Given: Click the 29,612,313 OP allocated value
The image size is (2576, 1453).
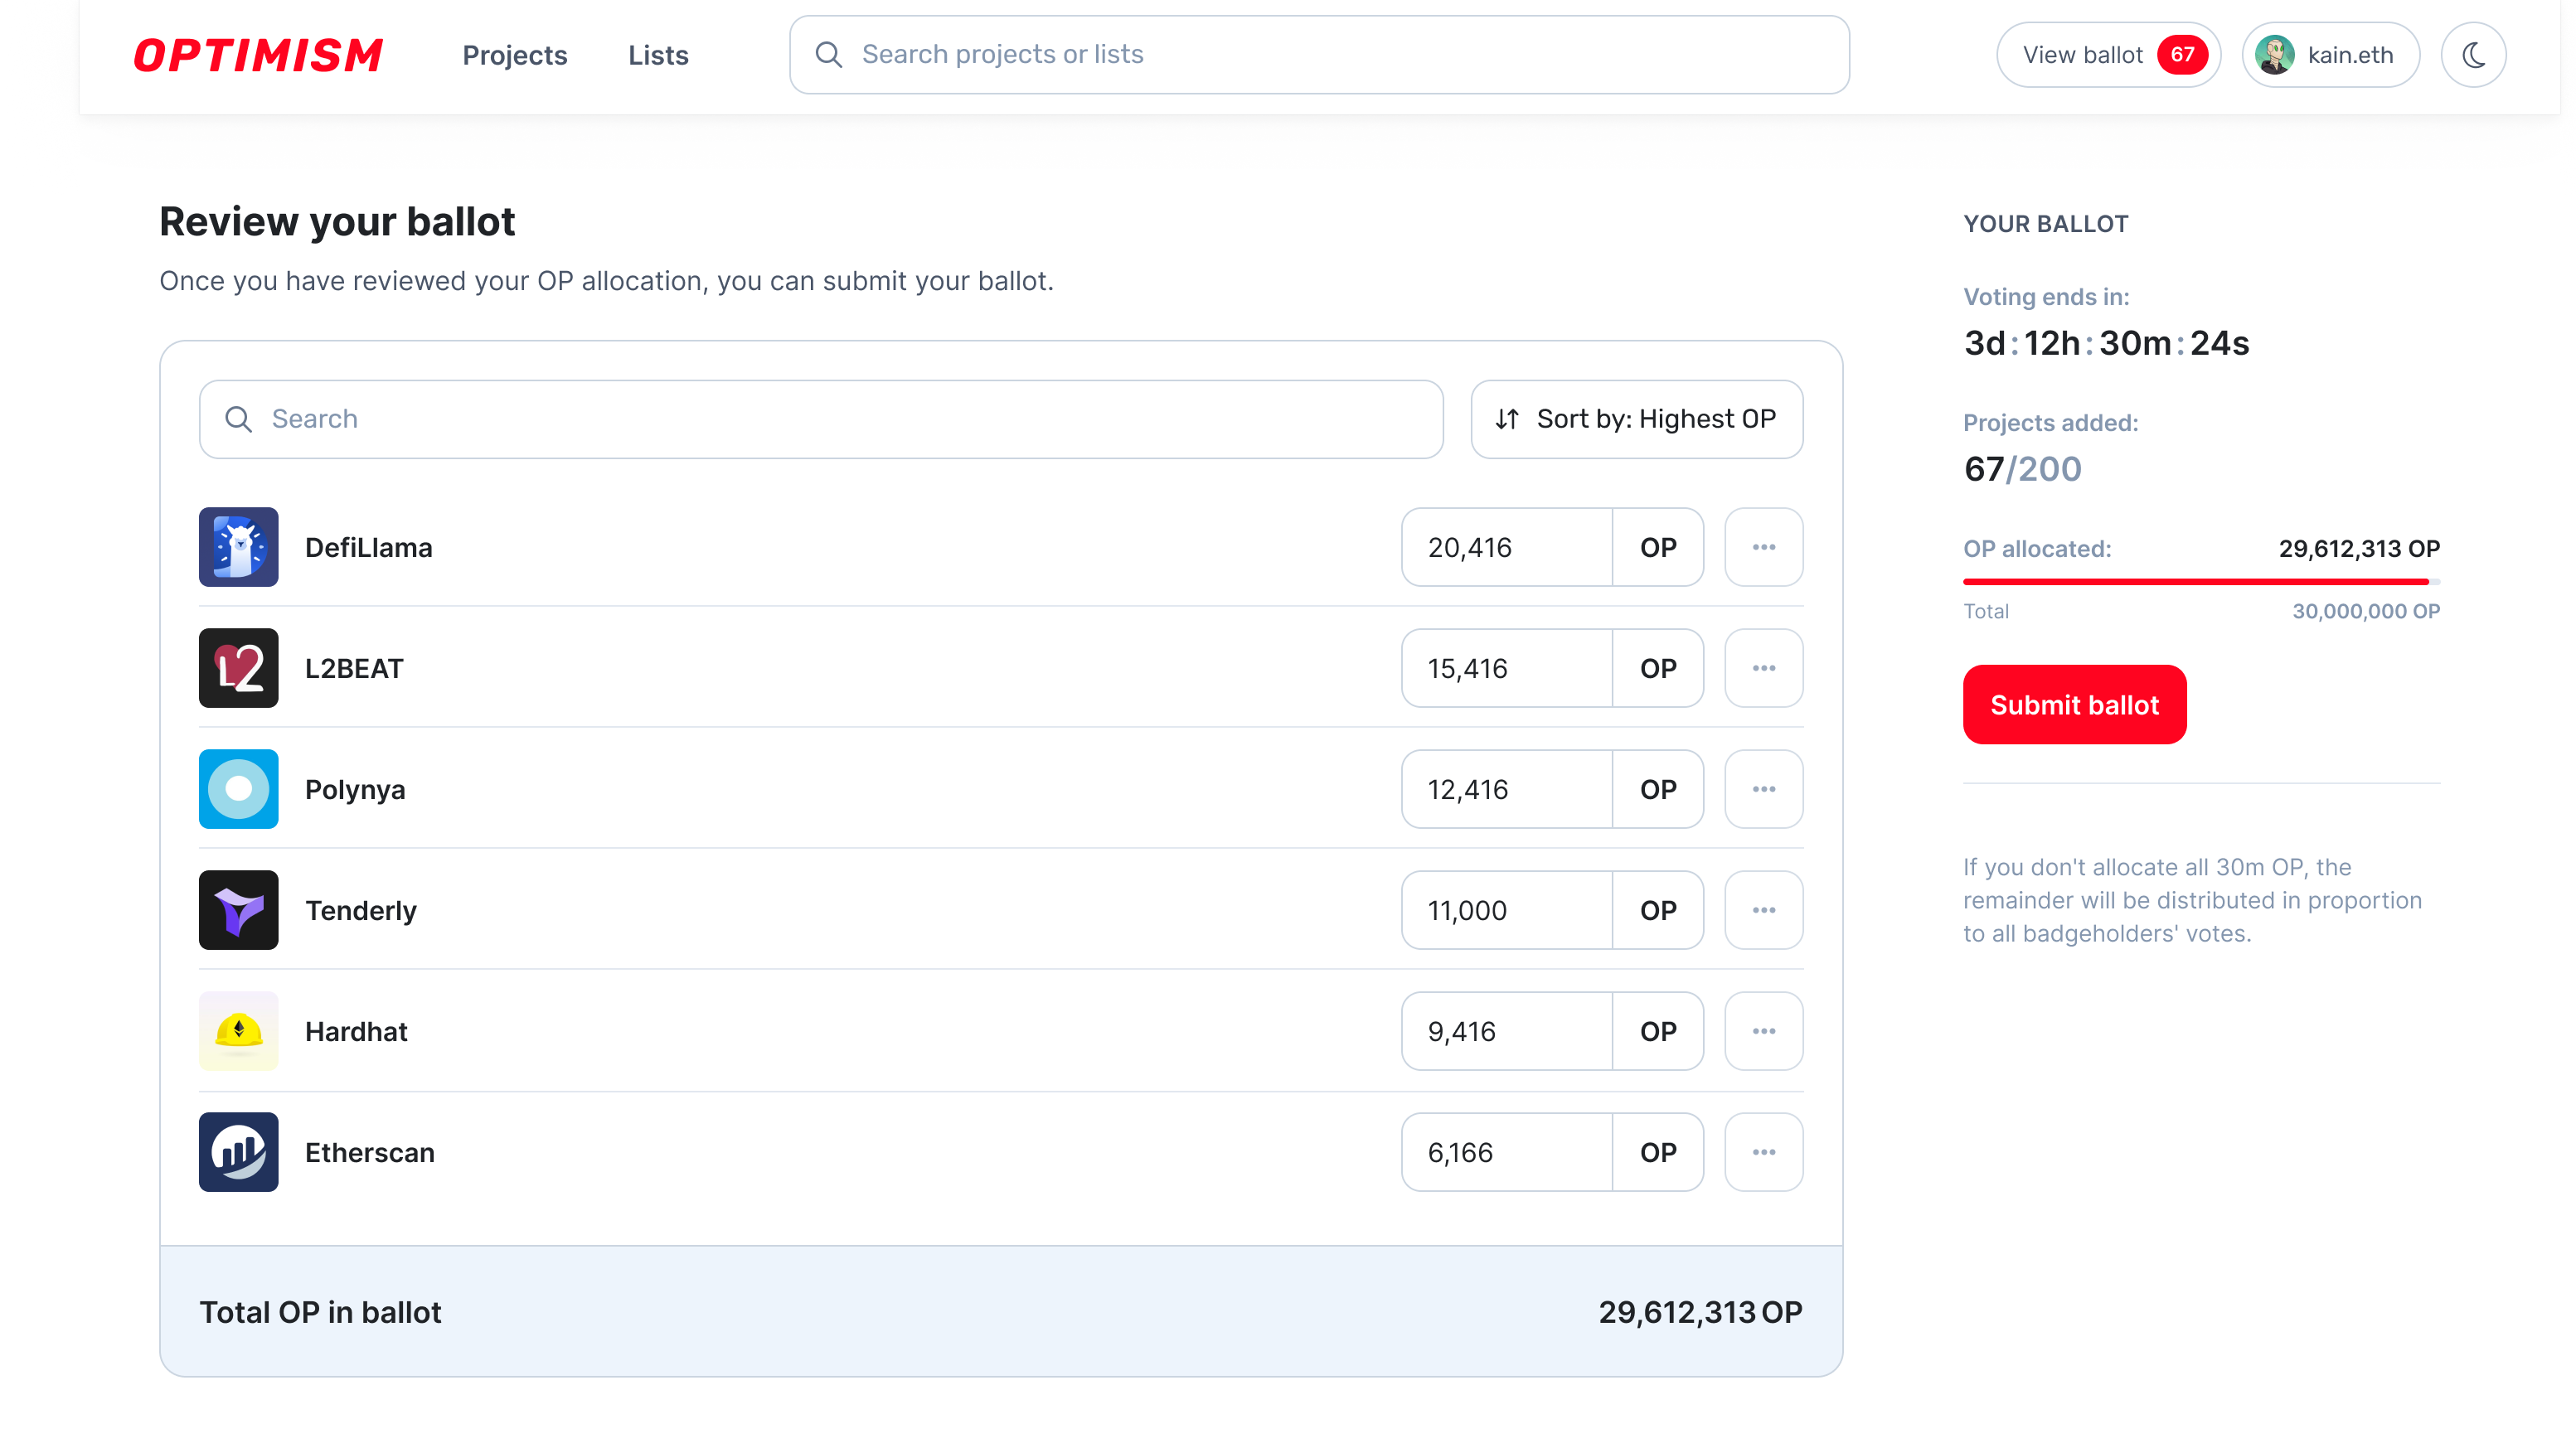Looking at the screenshot, I should (2359, 549).
